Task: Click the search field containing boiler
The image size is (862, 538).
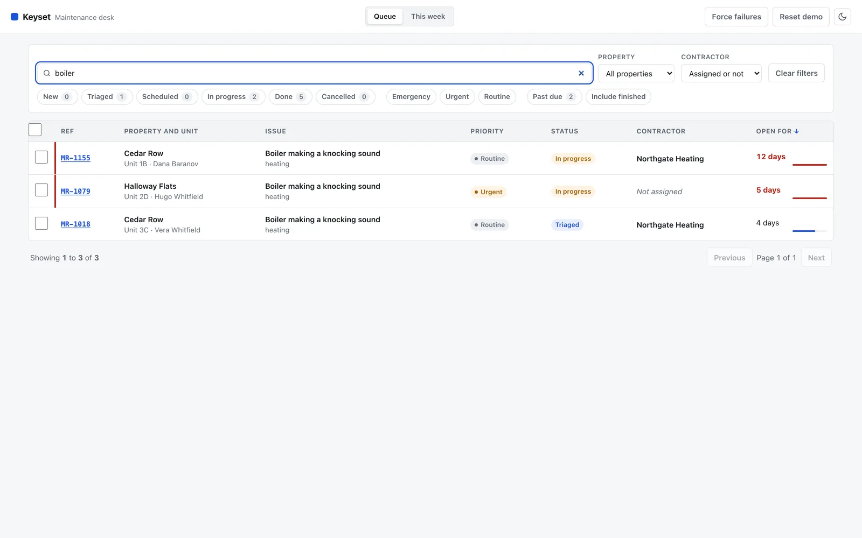Action: point(314,73)
